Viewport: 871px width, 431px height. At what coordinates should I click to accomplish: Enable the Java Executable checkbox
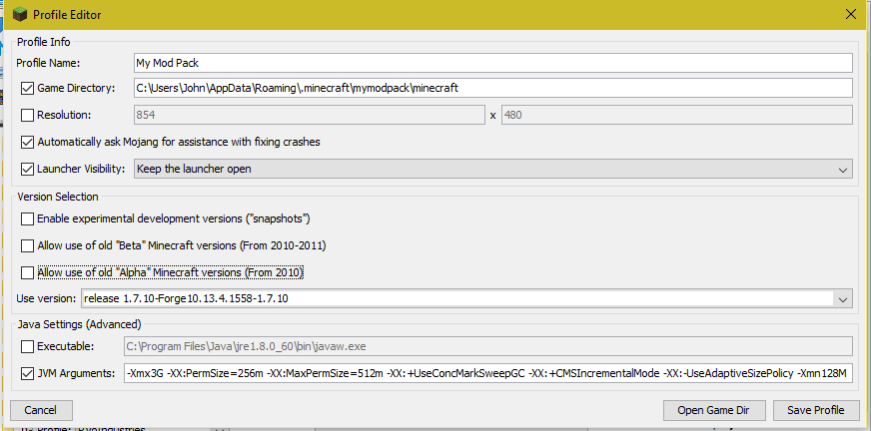pyautogui.click(x=27, y=346)
